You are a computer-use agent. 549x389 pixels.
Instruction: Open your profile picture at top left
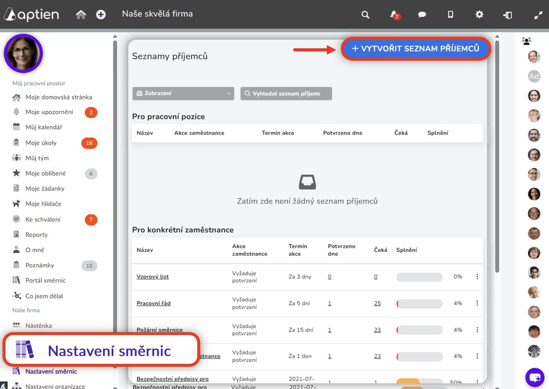point(23,53)
